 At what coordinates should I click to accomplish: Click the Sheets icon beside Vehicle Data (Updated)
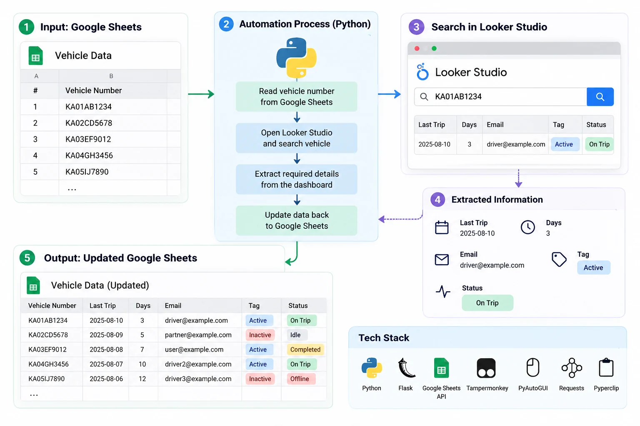pos(33,286)
